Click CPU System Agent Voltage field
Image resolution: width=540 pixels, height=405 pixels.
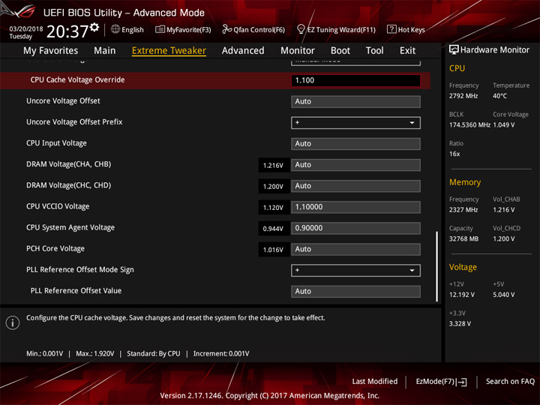(355, 228)
